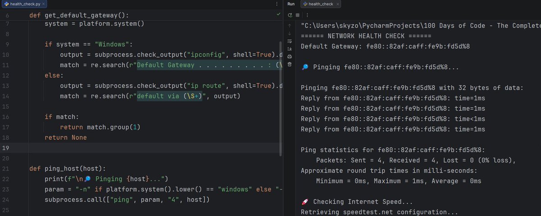Viewport: 541px width, 216px height.
Task: Click 'Packets: Sent = 4' statistics line
Action: pyautogui.click(x=416, y=160)
